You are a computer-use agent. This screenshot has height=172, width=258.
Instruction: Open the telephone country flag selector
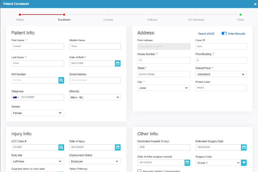[16, 97]
